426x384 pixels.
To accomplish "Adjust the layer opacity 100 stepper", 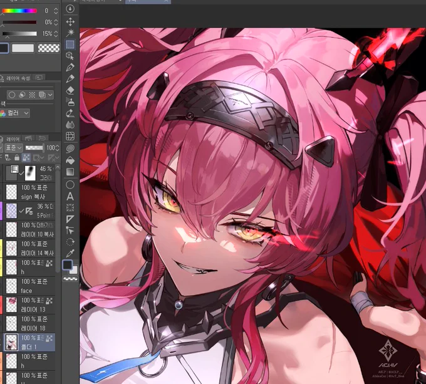I will (57, 148).
